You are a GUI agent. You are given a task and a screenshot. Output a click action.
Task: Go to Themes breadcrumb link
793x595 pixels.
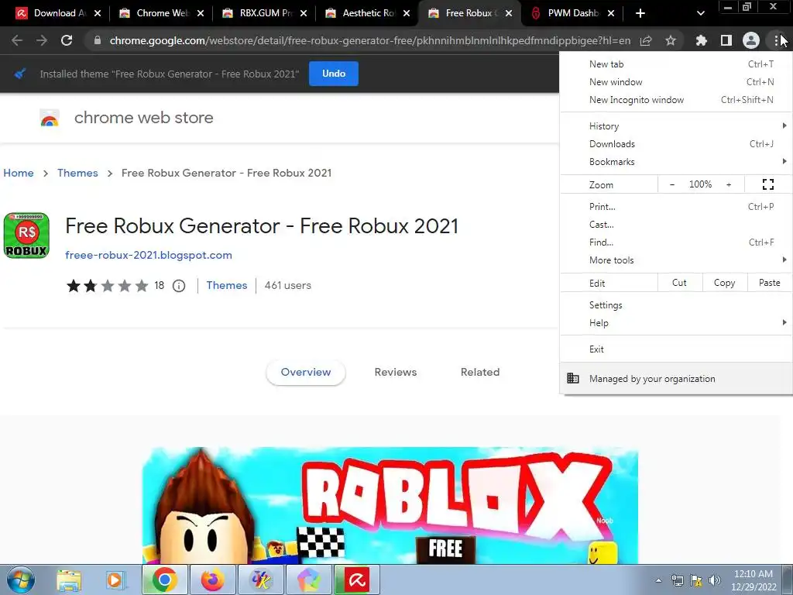[77, 173]
